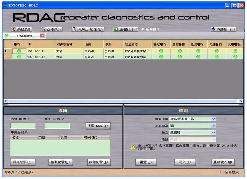This screenshot has width=247, height=179.
Task: Sort by the IP column header
Action: pyautogui.click(x=40, y=44)
